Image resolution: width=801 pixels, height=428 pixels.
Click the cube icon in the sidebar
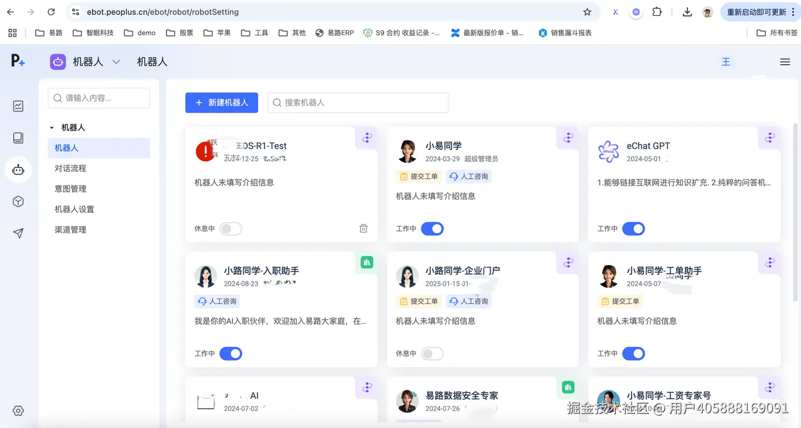pos(18,201)
